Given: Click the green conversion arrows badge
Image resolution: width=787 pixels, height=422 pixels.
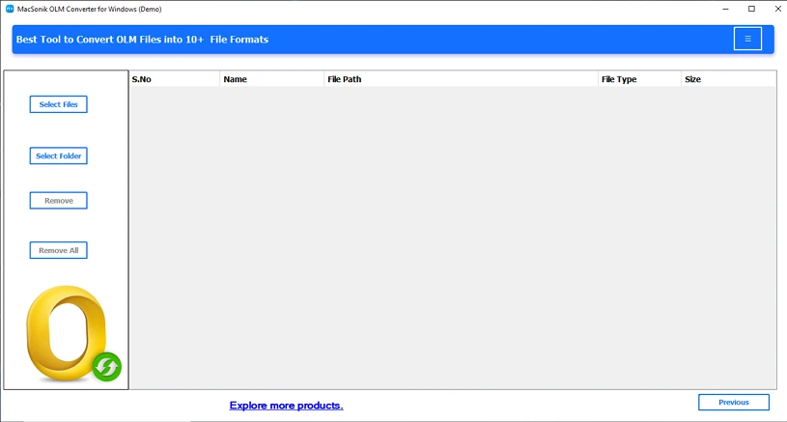Looking at the screenshot, I should pyautogui.click(x=107, y=366).
